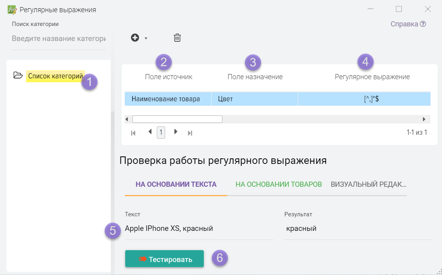Viewport: 442px width, 275px height.
Task: Click the Текст input with Apple IPhone XS
Action: [x=199, y=229]
